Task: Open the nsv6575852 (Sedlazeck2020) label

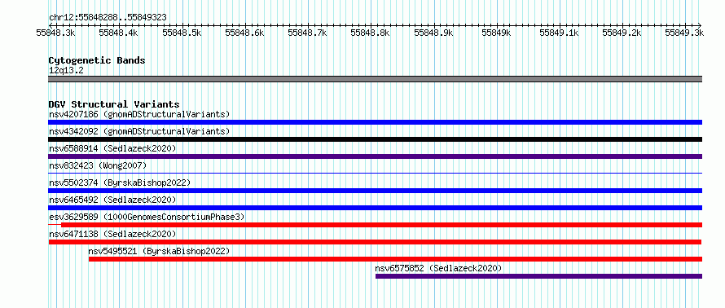Action: tap(438, 268)
